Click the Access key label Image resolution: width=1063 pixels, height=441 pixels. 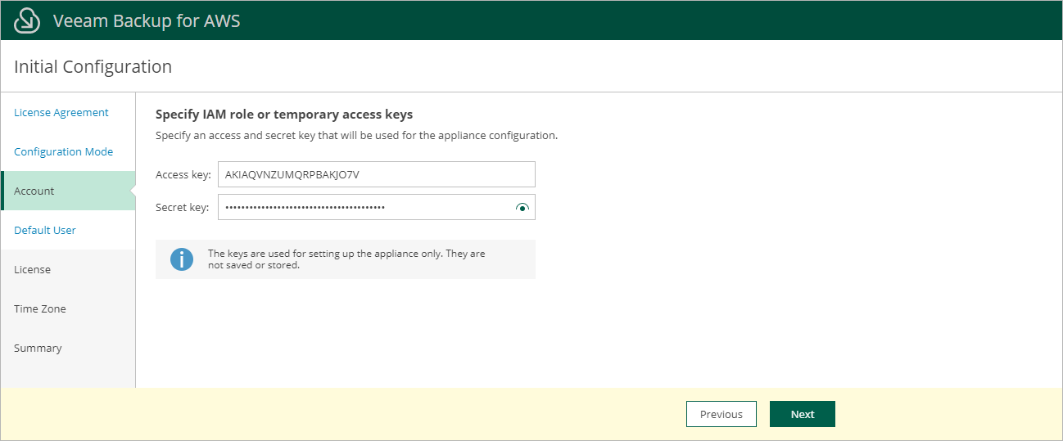(183, 174)
